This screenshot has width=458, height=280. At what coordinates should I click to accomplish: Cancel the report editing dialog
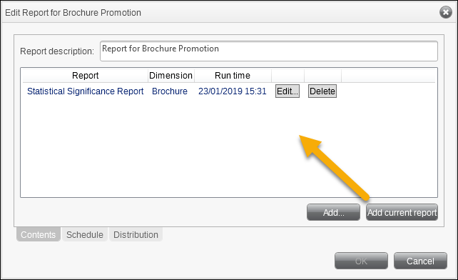coord(420,261)
